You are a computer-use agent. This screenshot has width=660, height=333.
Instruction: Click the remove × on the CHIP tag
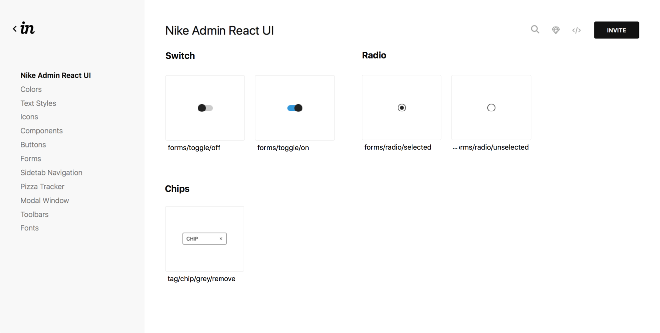(221, 238)
